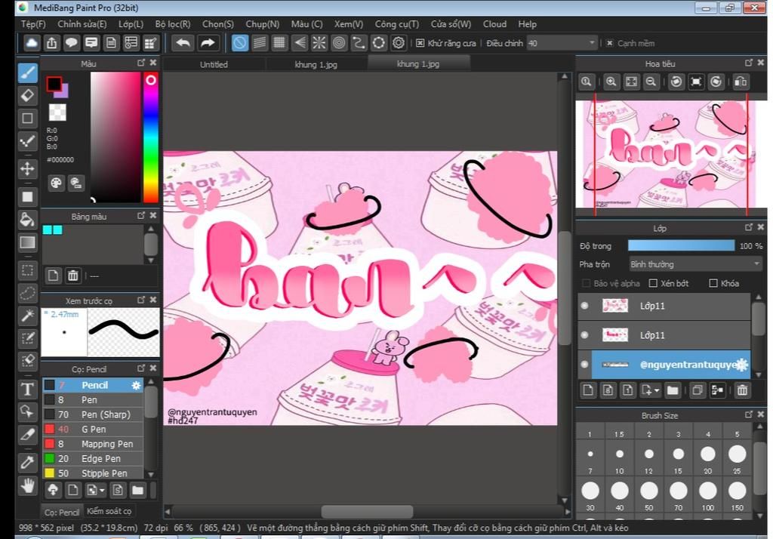Open the Bộ lọc(R) menu
This screenshot has width=773, height=539.
coord(173,23)
